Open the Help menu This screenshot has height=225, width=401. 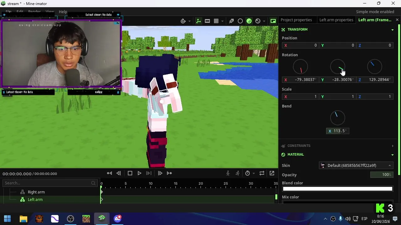tap(63, 12)
